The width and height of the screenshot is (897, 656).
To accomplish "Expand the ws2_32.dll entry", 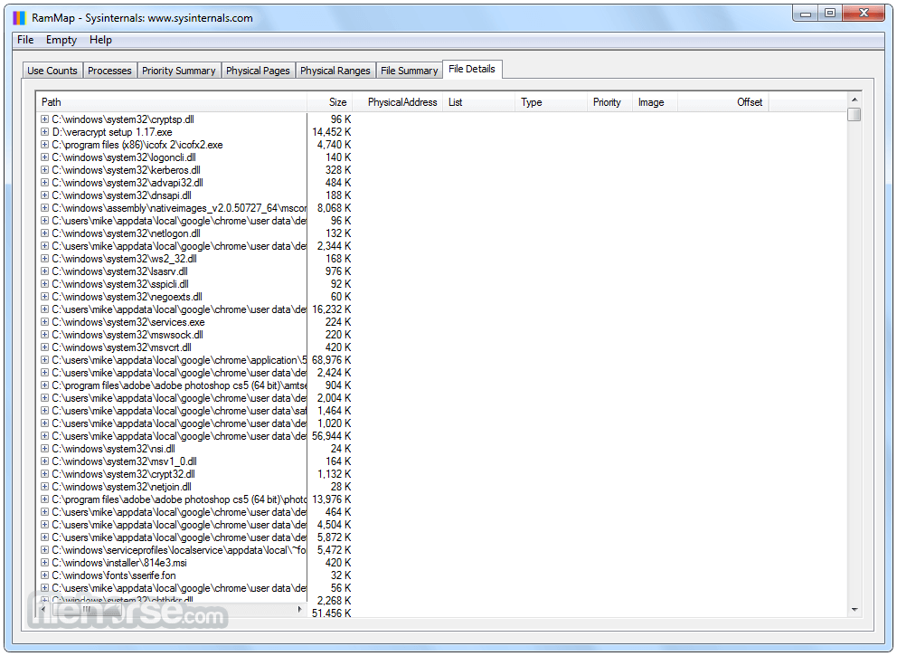I will click(x=44, y=258).
